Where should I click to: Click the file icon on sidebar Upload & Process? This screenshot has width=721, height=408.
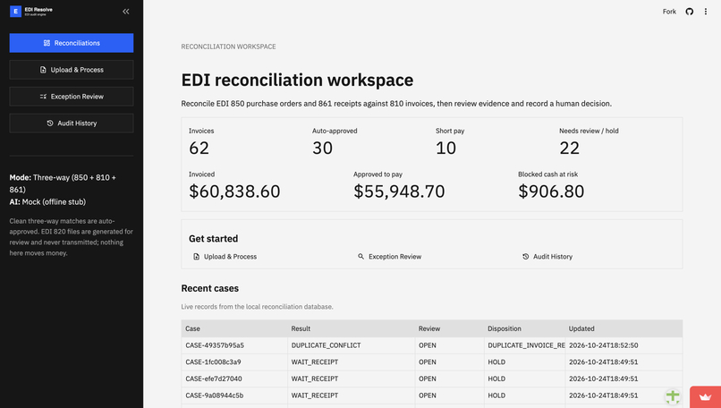tap(43, 70)
